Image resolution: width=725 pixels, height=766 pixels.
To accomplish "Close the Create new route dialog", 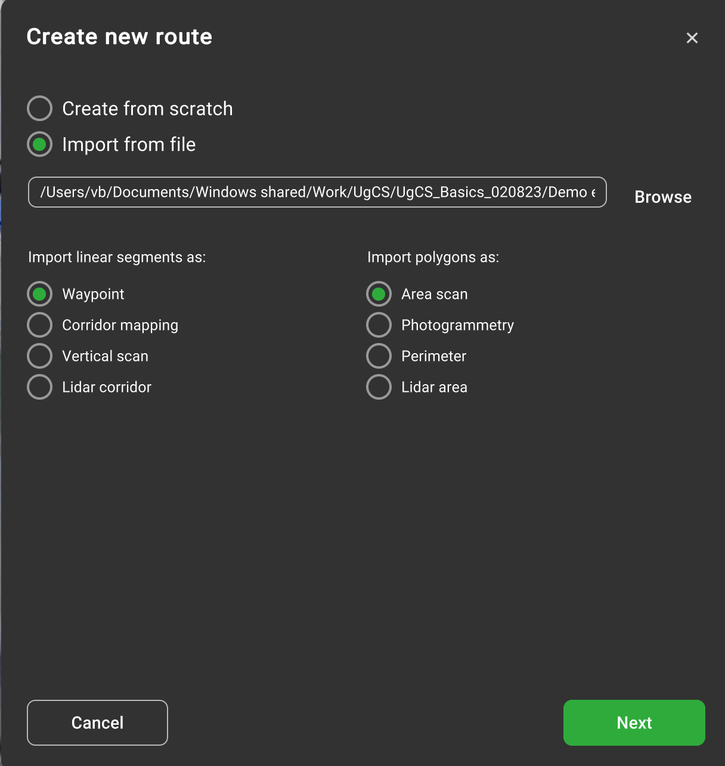I will [x=692, y=38].
